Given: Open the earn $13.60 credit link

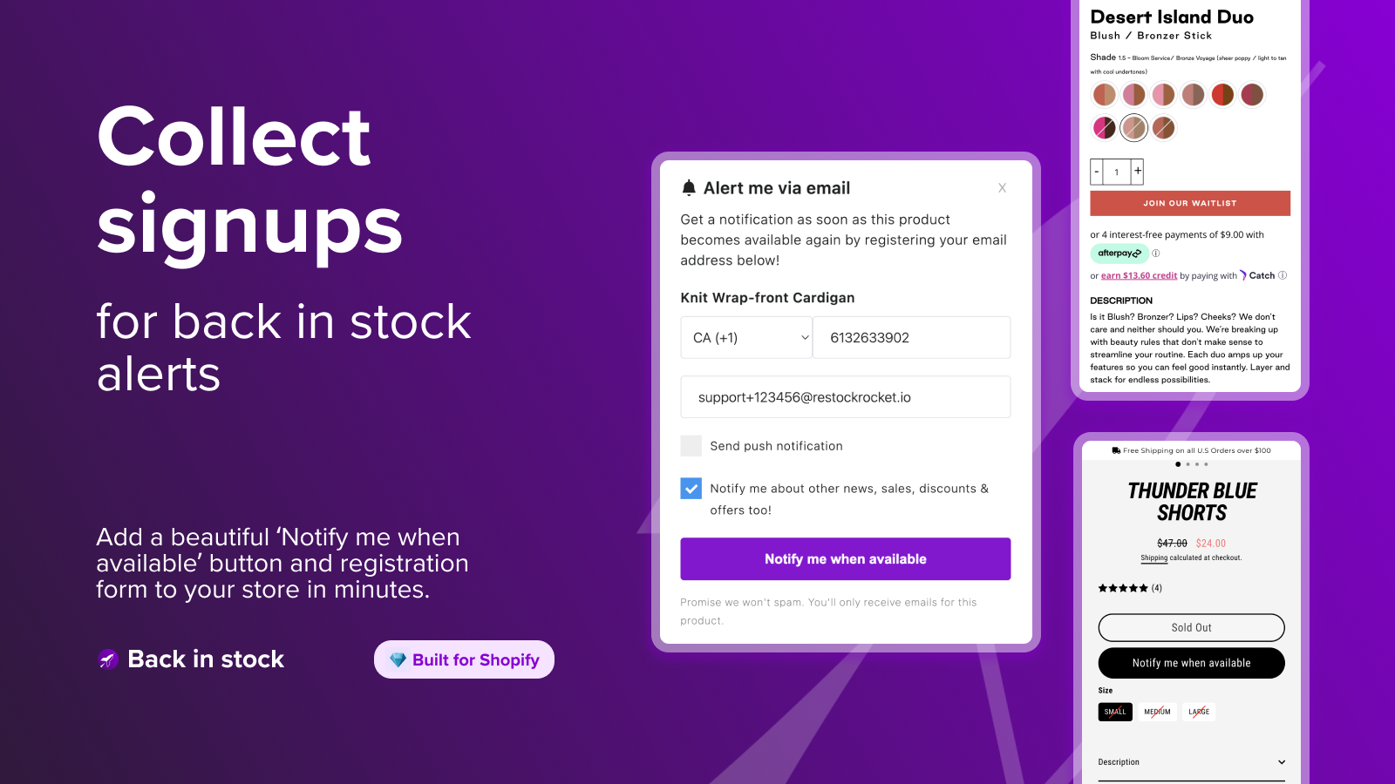Looking at the screenshot, I should pos(1140,275).
